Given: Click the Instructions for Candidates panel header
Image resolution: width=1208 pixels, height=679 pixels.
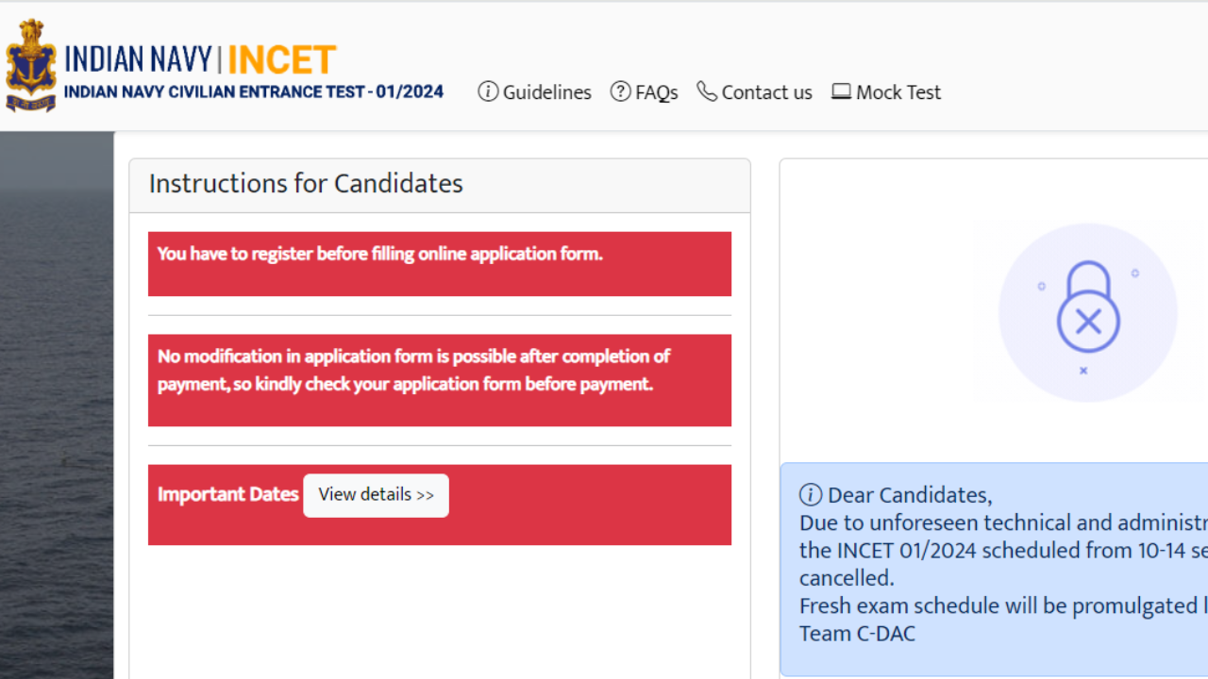Looking at the screenshot, I should (440, 185).
